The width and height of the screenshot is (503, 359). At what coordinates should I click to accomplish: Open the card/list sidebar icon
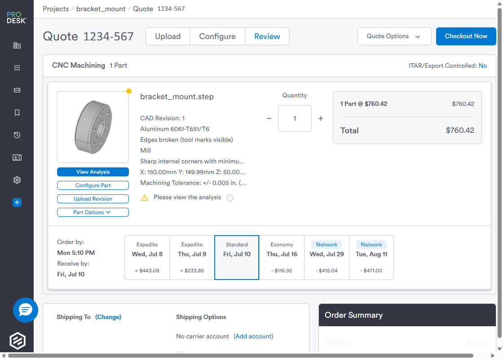click(17, 90)
